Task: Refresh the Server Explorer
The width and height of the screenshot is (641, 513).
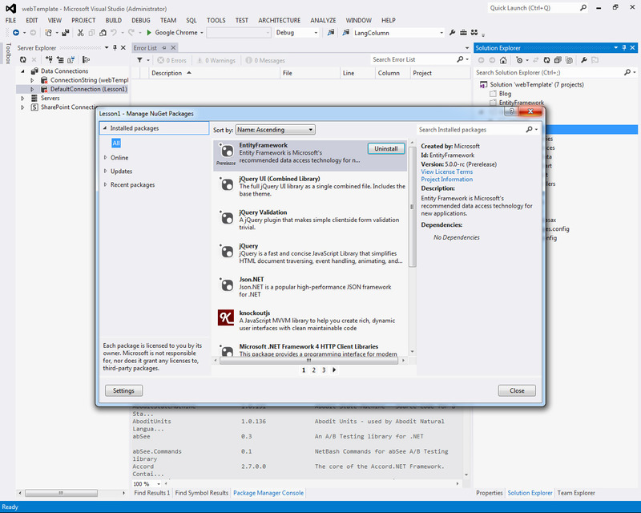Action: click(23, 60)
